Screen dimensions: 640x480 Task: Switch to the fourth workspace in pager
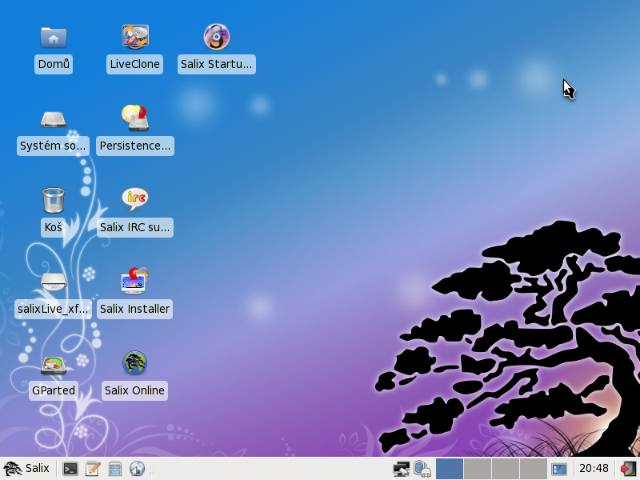[x=533, y=469]
